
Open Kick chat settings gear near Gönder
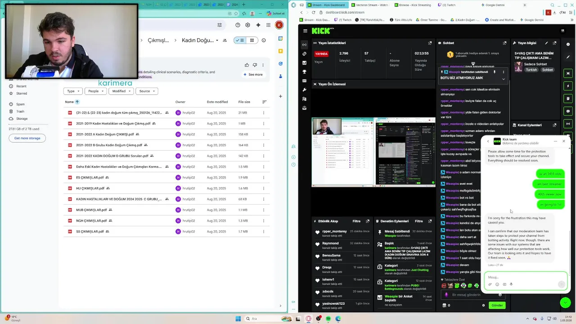[x=484, y=305]
